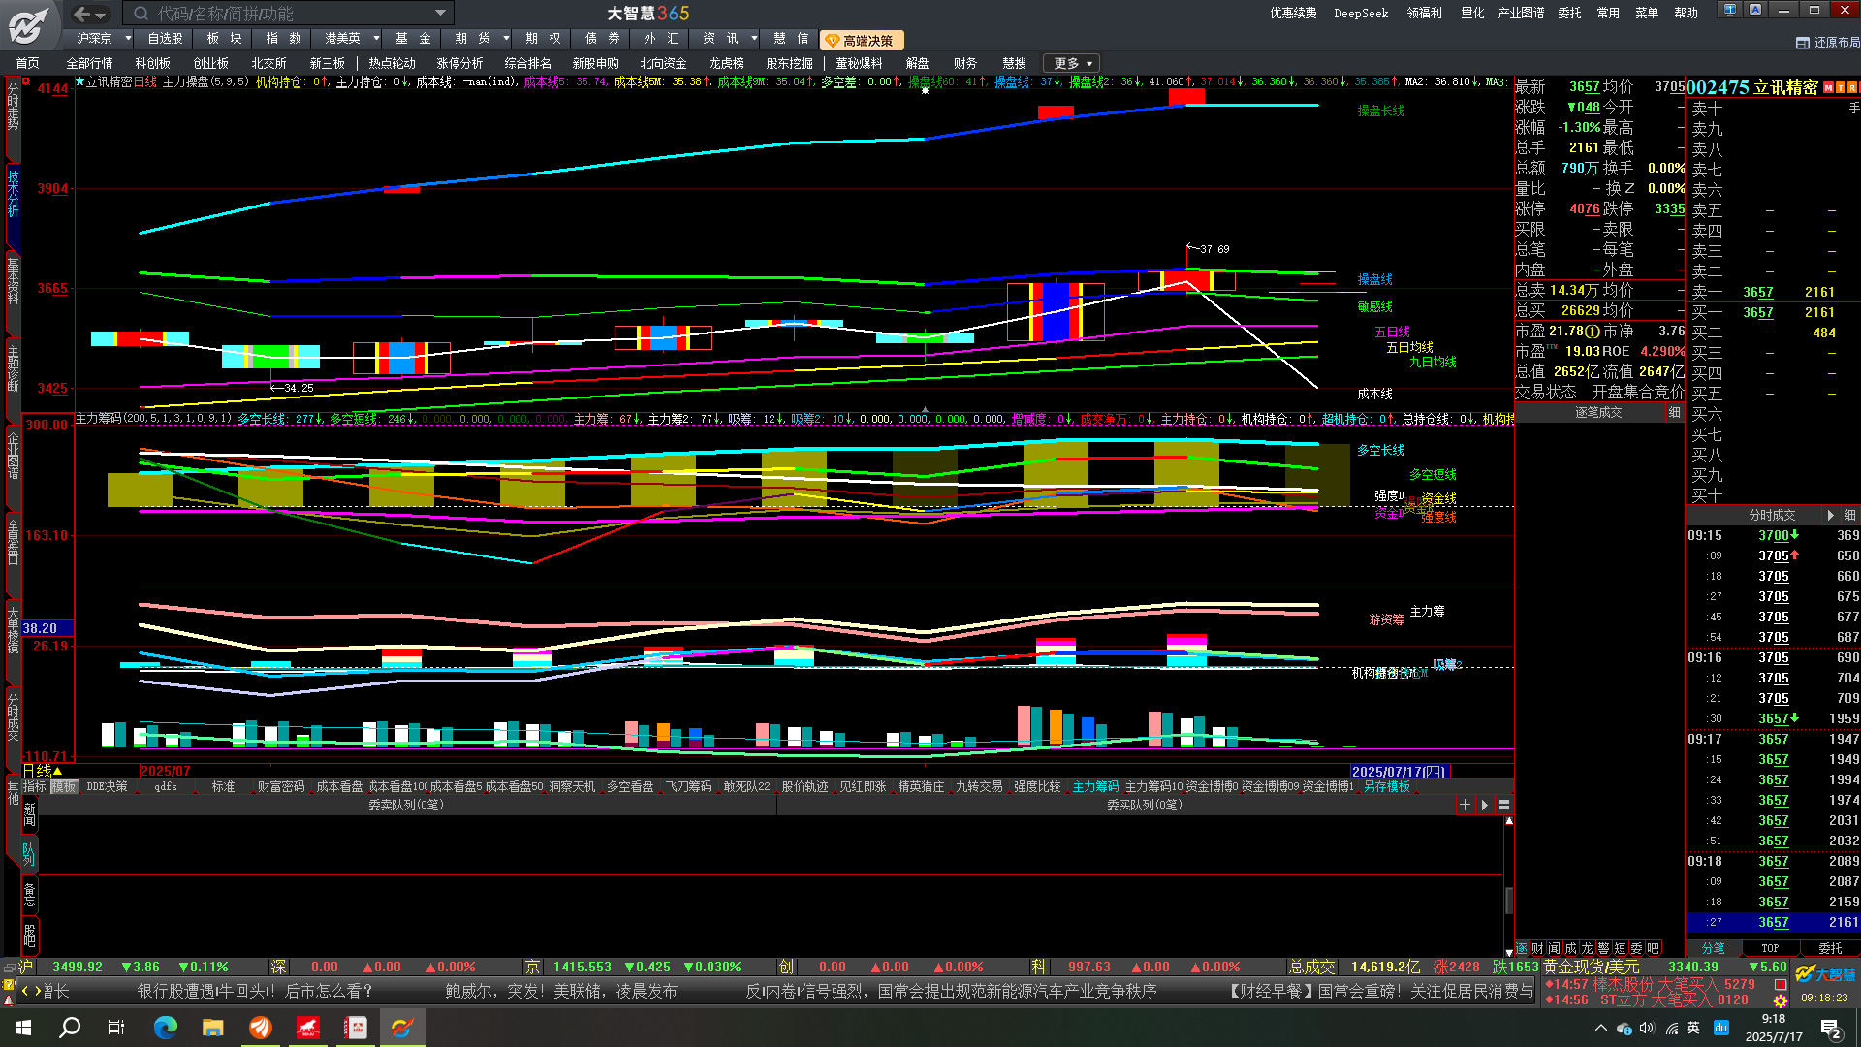Expand the 分时成交 arrow icon

click(1831, 515)
